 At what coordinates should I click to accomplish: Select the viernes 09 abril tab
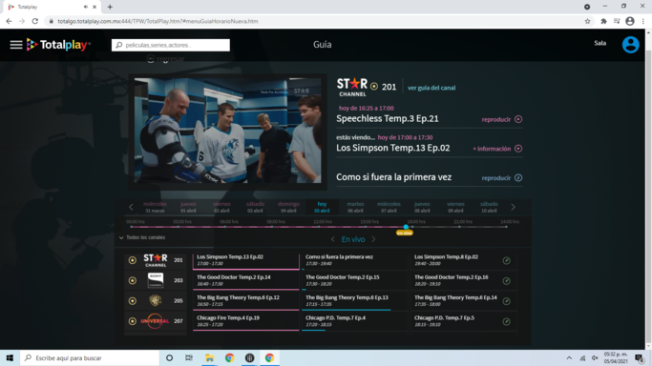455,207
